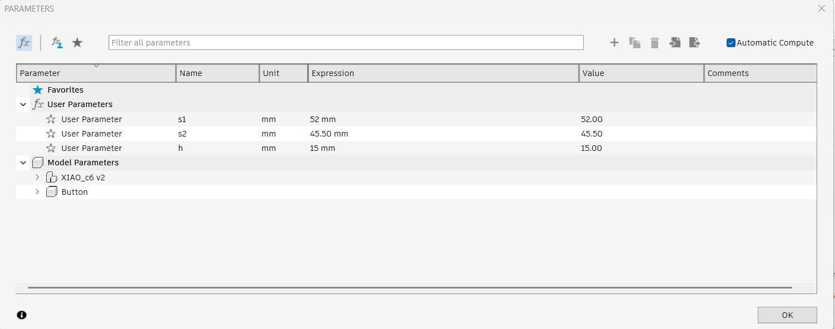The image size is (835, 329).
Task: Edit the expression '15 mm'
Action: 322,148
